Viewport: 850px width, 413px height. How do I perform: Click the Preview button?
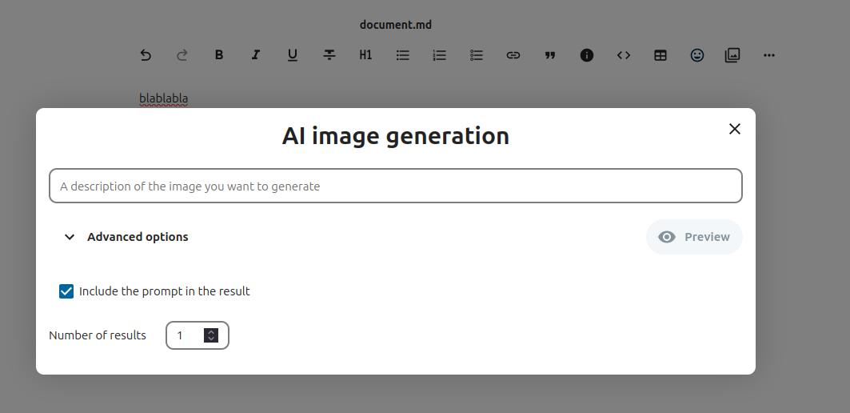pyautogui.click(x=694, y=237)
